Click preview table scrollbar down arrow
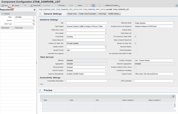This screenshot has width=178, height=114. pos(175,111)
